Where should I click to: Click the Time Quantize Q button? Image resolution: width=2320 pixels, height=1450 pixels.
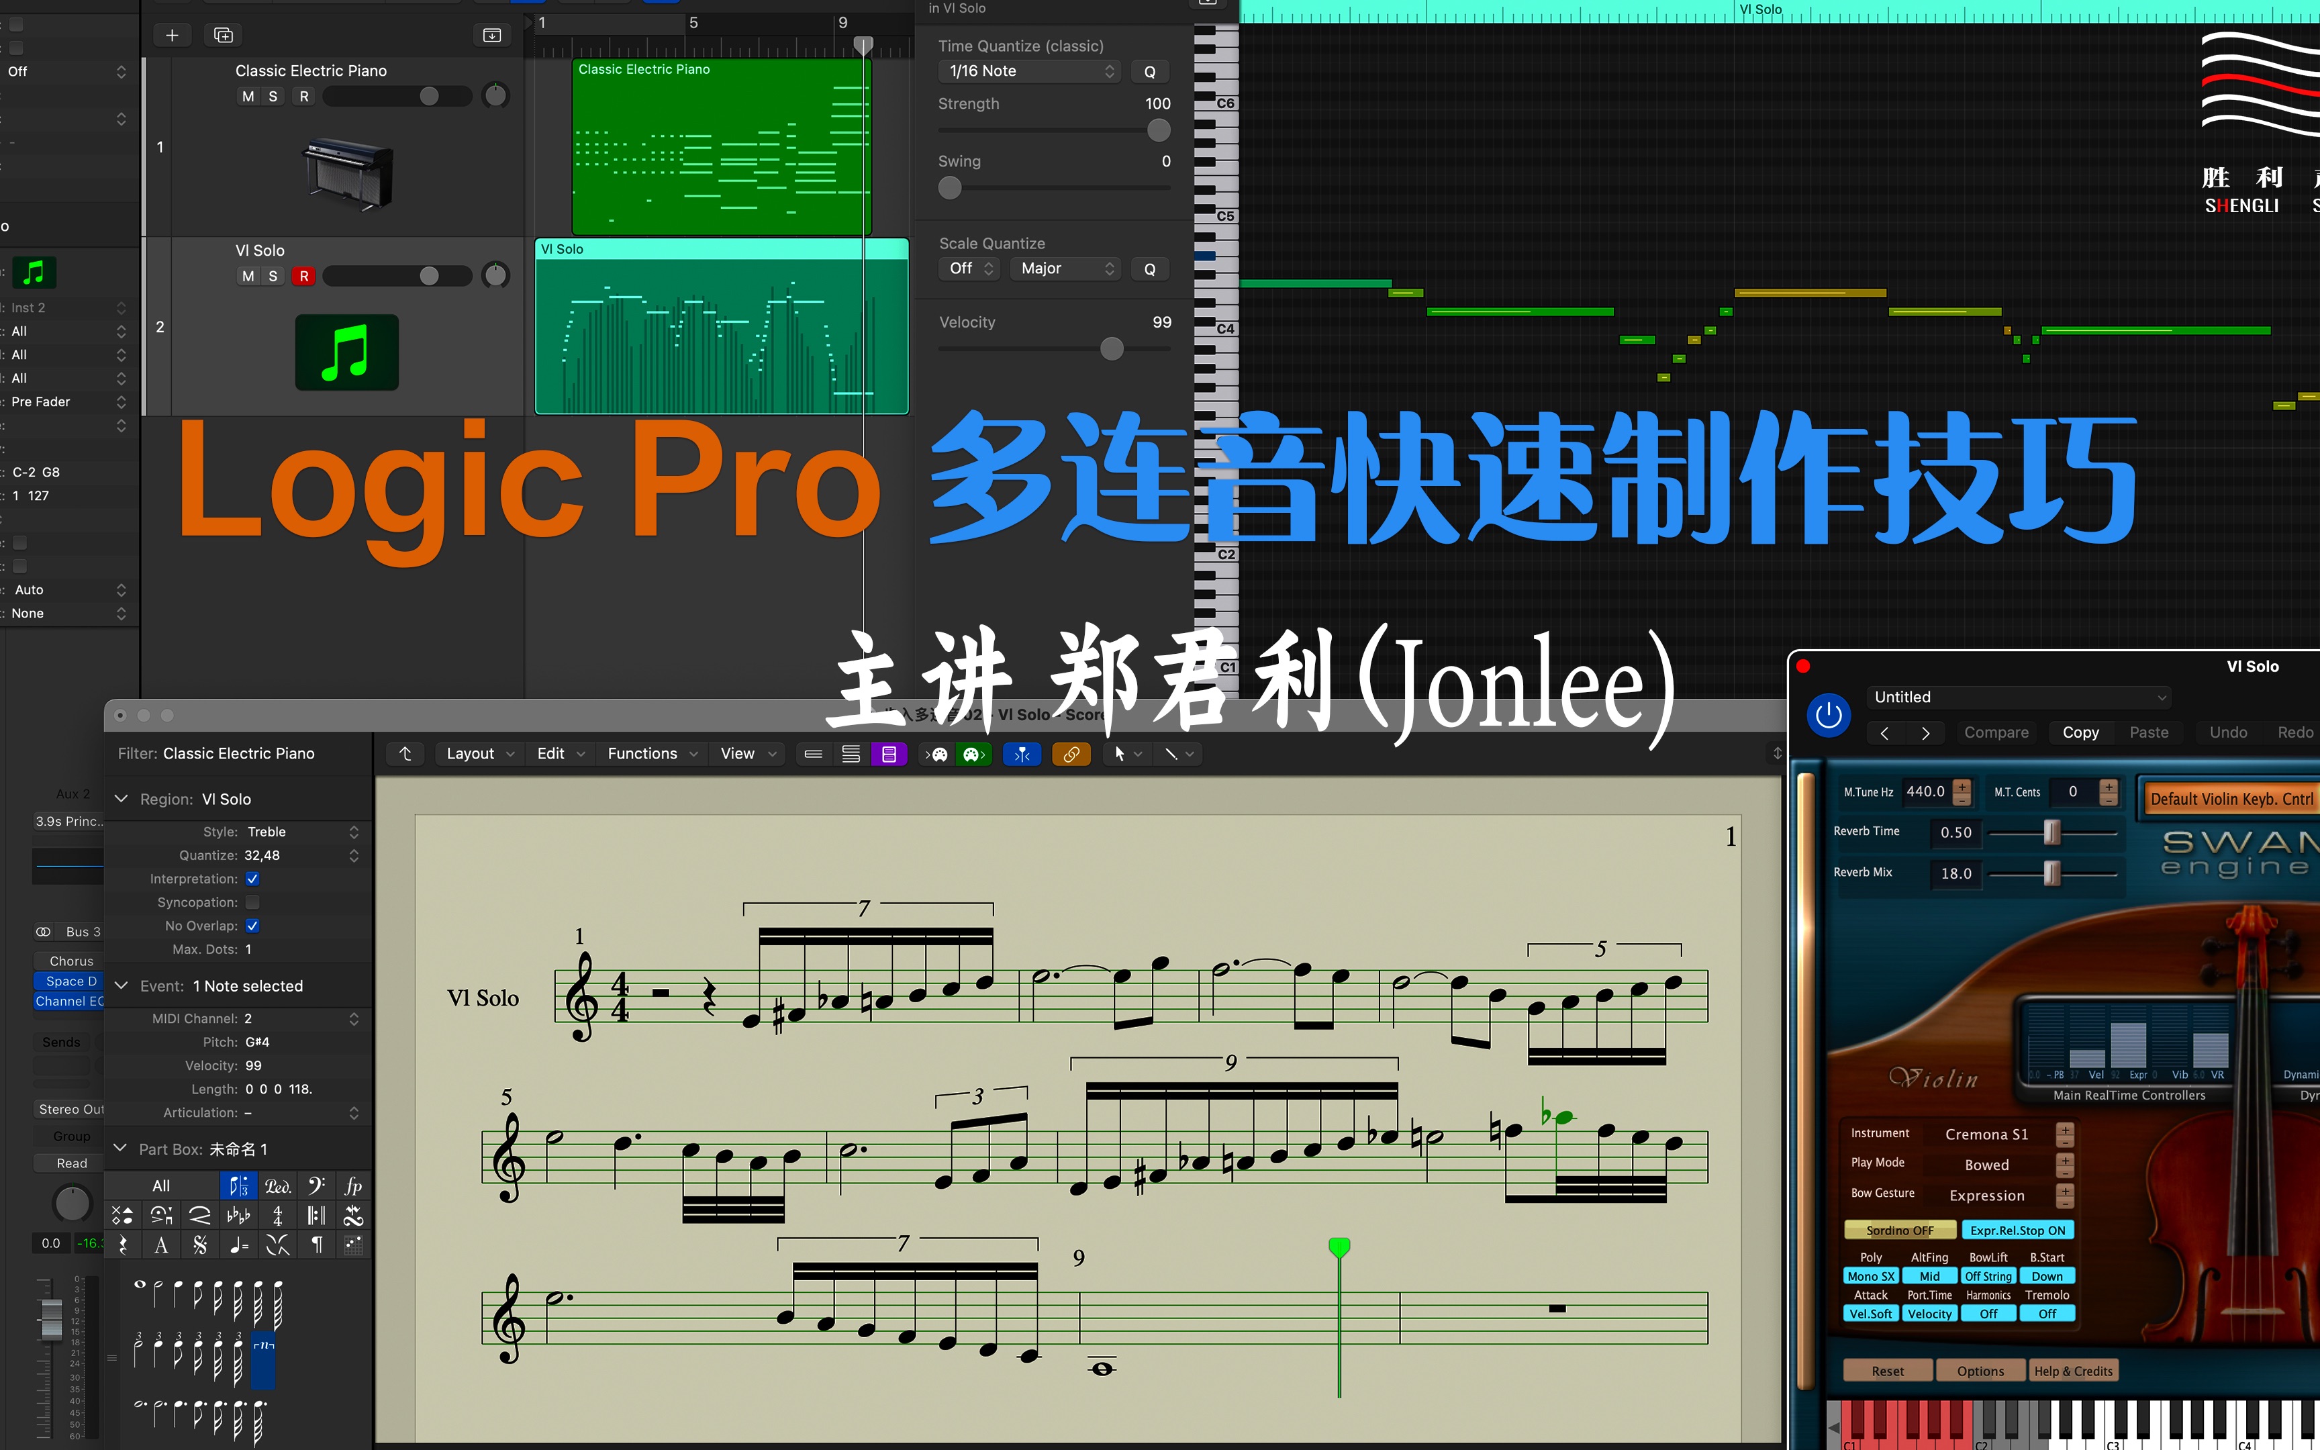tap(1149, 71)
